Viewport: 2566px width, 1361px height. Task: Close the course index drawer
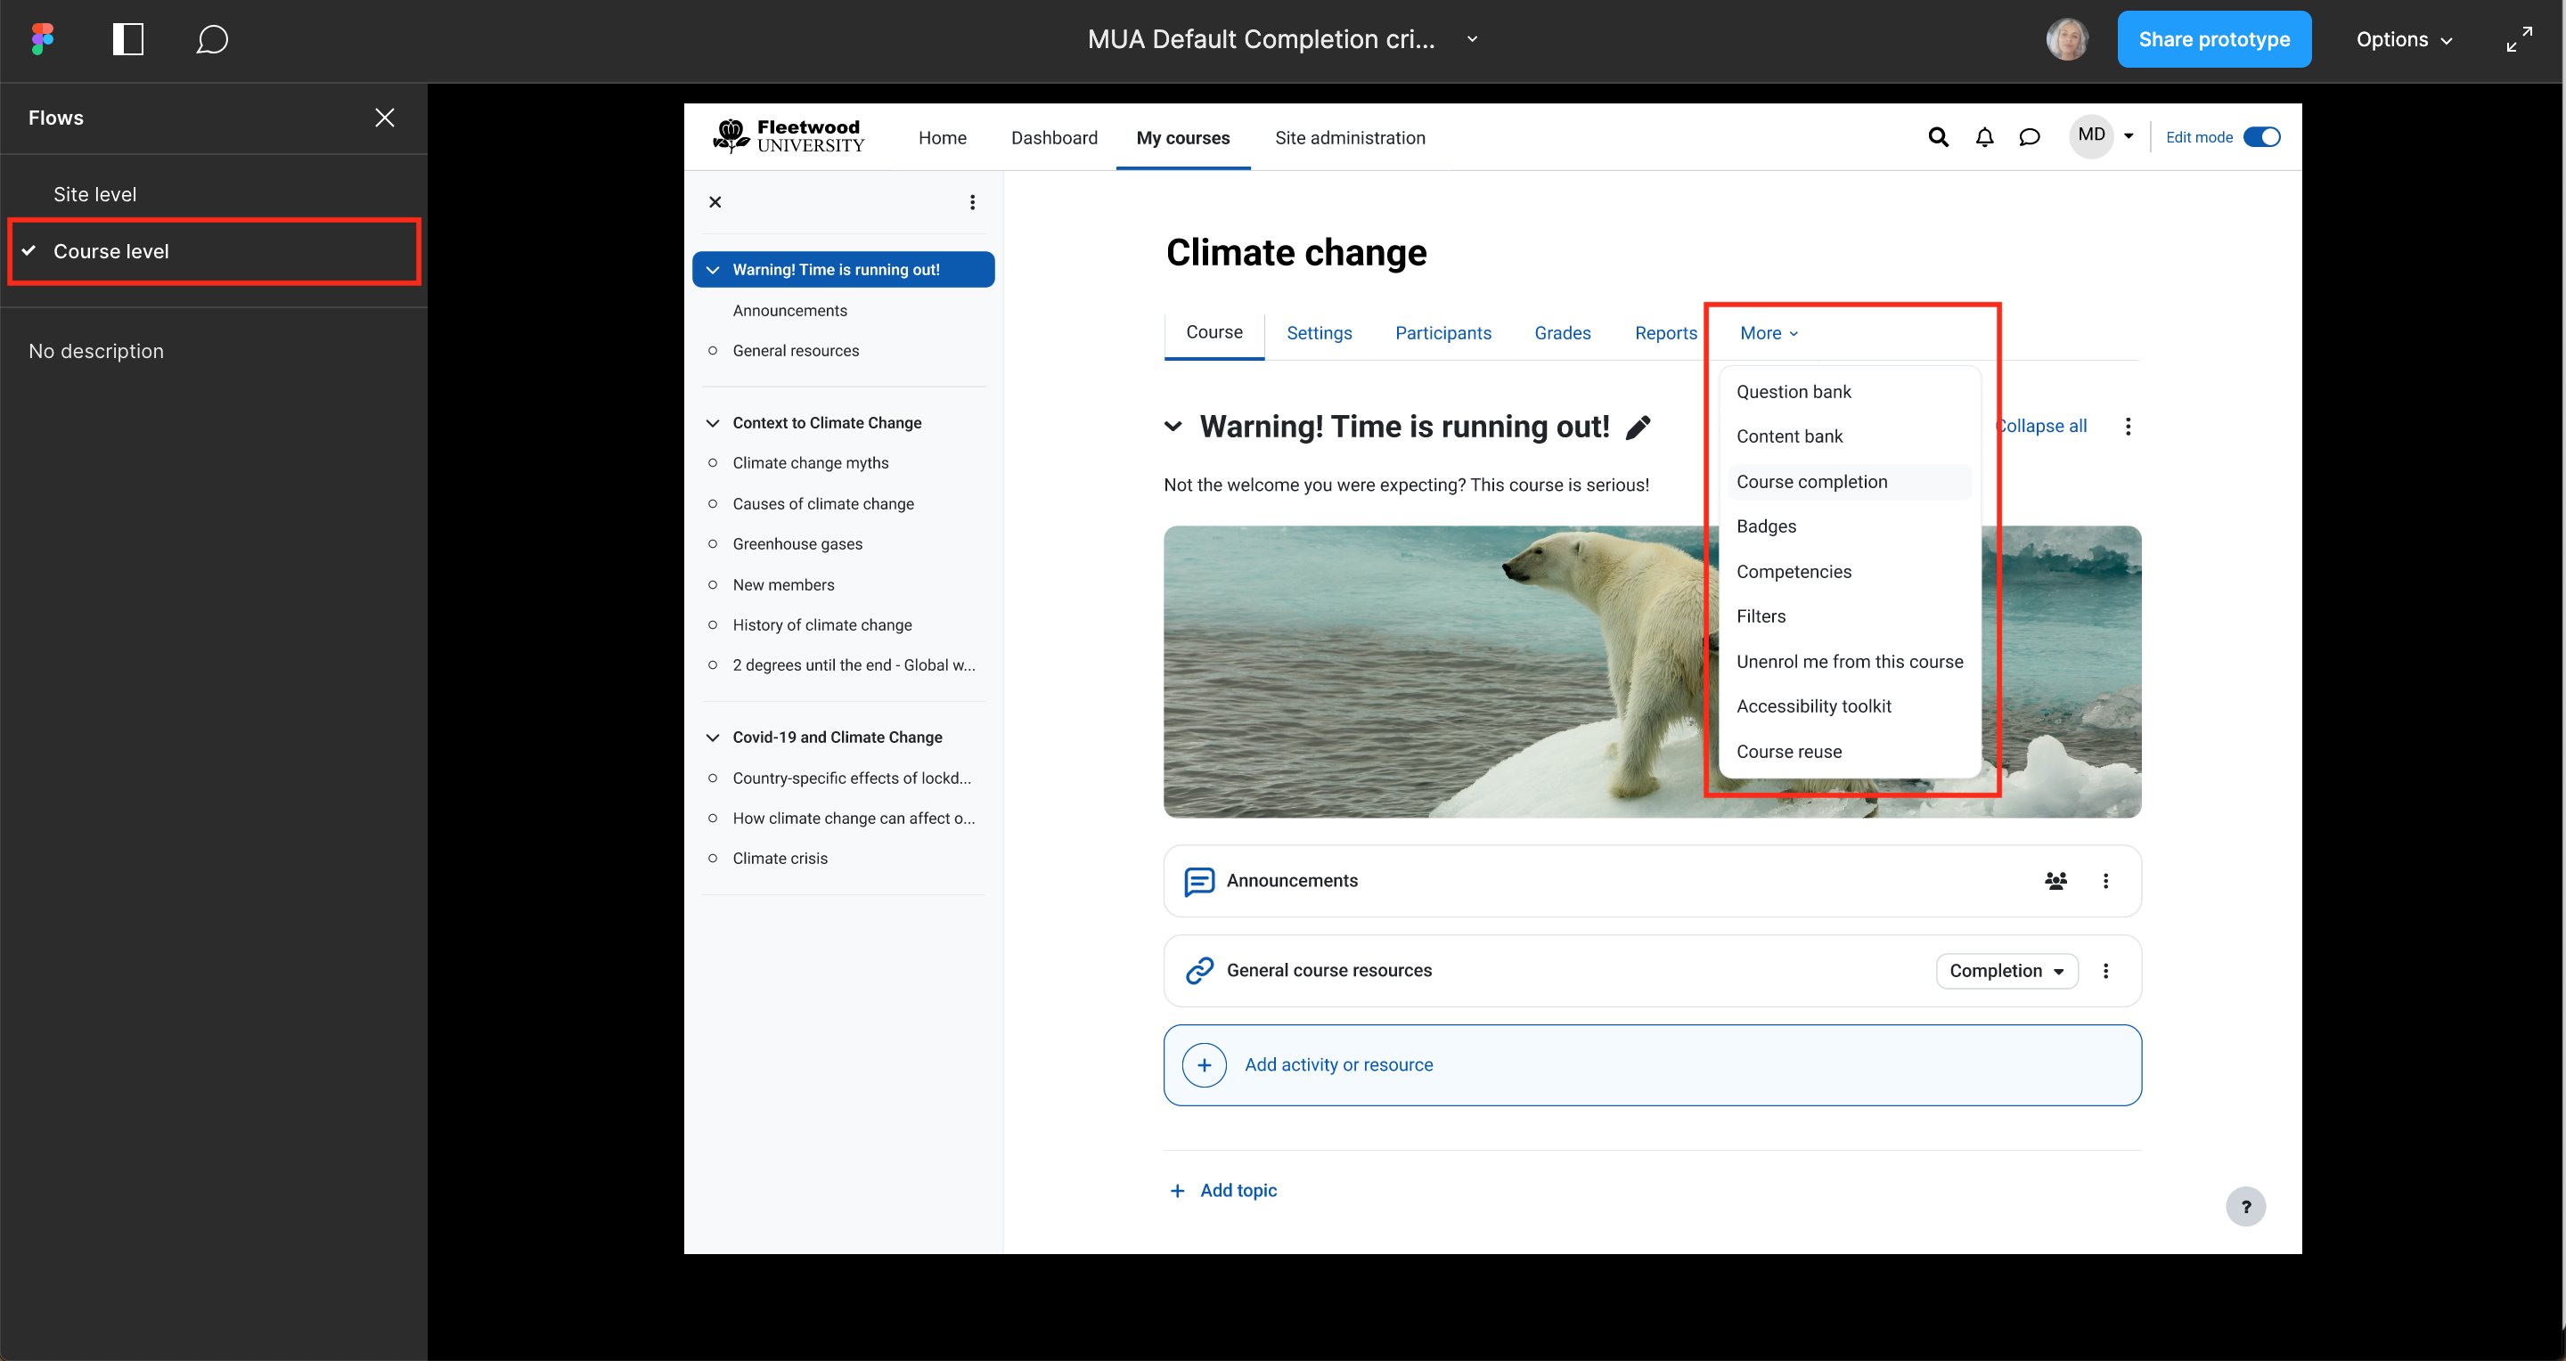tap(715, 202)
